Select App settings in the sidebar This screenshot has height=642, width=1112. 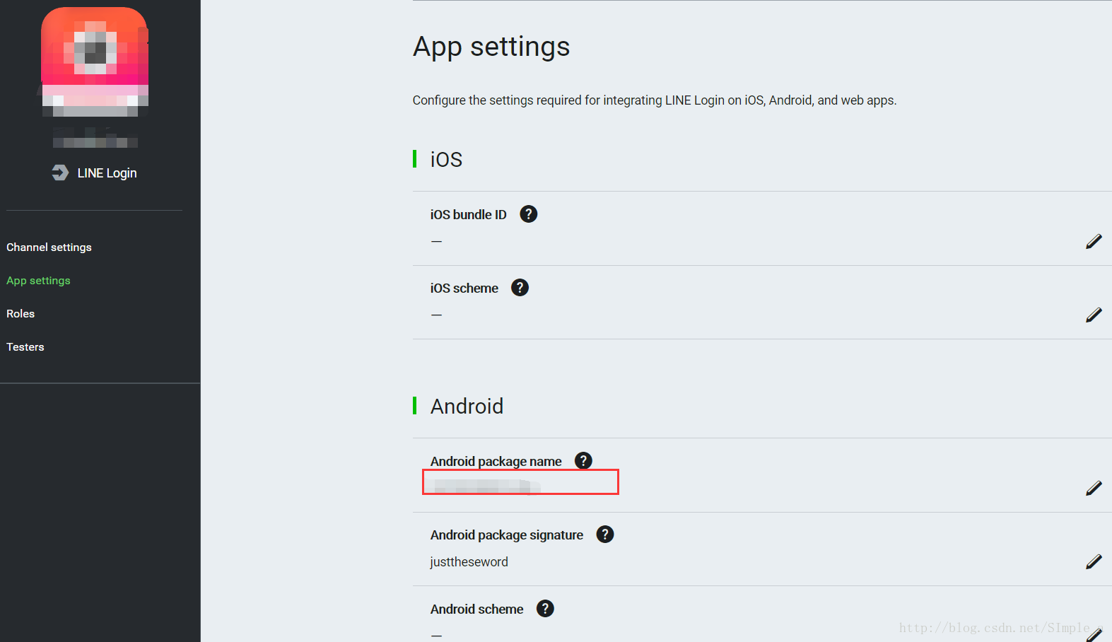click(x=39, y=281)
